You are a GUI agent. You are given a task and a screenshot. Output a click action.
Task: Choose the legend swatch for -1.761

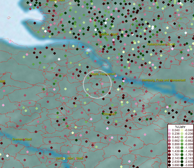tap(182, 155)
